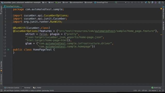The height and width of the screenshot is (93, 165).
Task: Click the Run with Coverage icon
Action: [x=135, y=2]
